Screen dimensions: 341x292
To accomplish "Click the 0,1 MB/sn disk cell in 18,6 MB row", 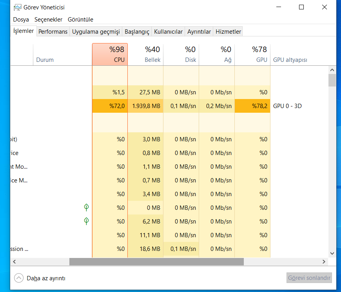I will tap(181, 249).
